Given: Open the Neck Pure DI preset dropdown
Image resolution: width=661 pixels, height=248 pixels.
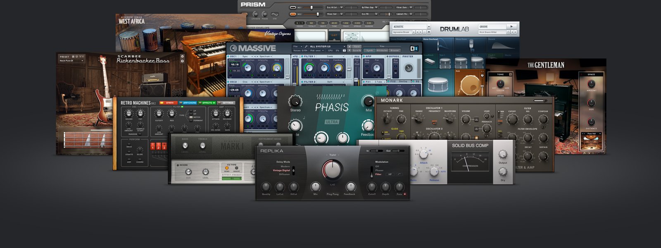Looking at the screenshot, I should [x=71, y=61].
